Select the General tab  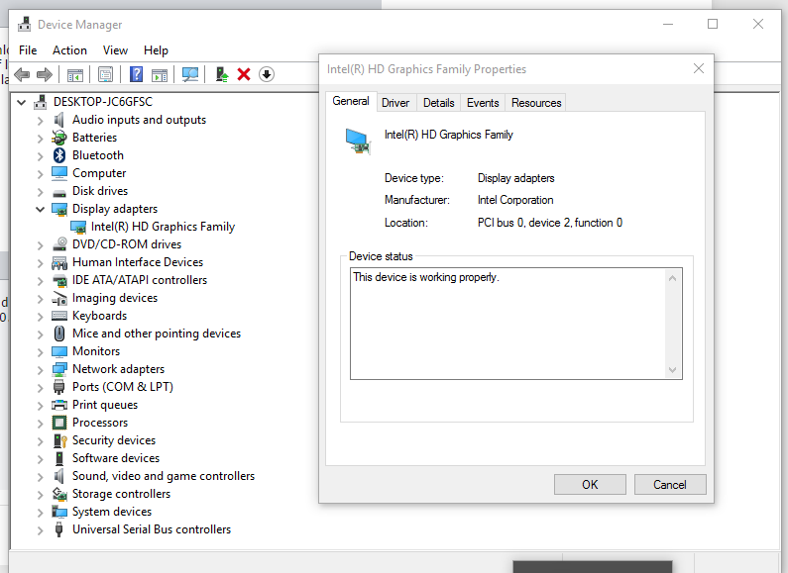point(351,101)
